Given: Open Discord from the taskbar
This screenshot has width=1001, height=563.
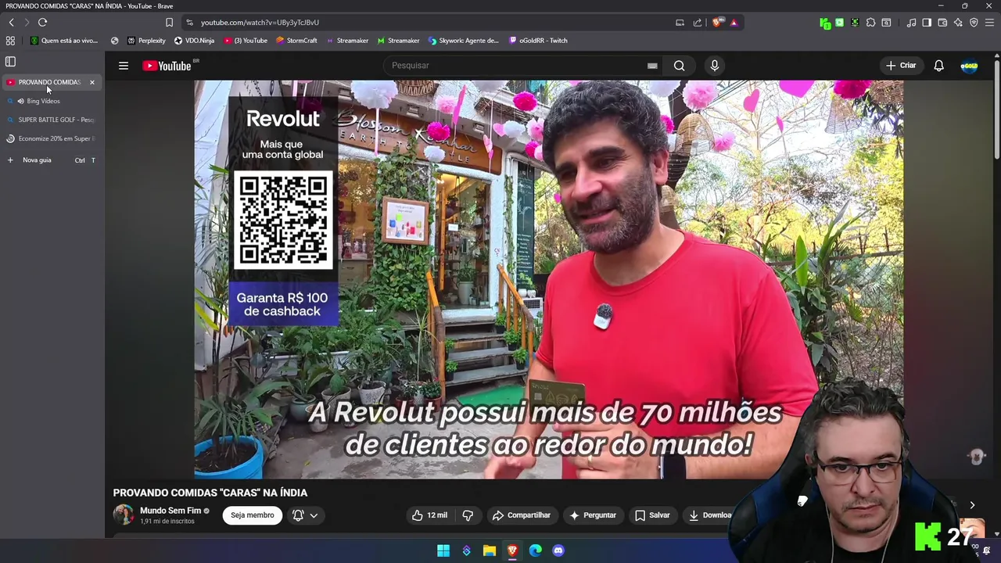Looking at the screenshot, I should pos(558,550).
